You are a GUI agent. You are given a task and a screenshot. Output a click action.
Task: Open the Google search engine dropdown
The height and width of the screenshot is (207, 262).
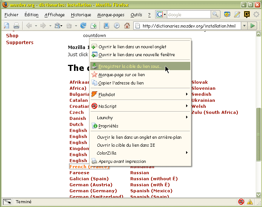coord(161,15)
